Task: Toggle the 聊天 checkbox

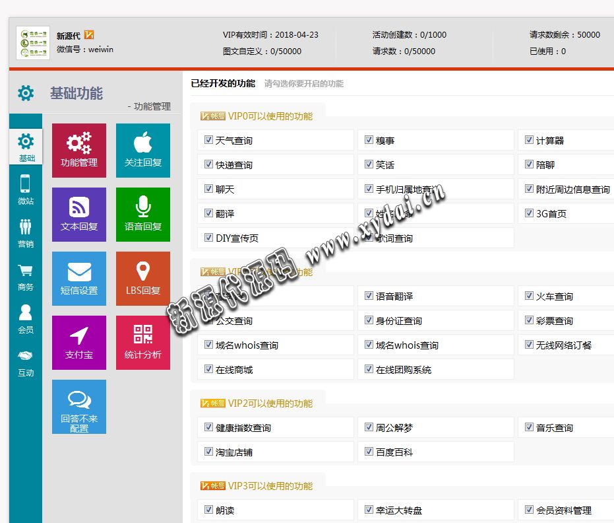Action: 208,189
